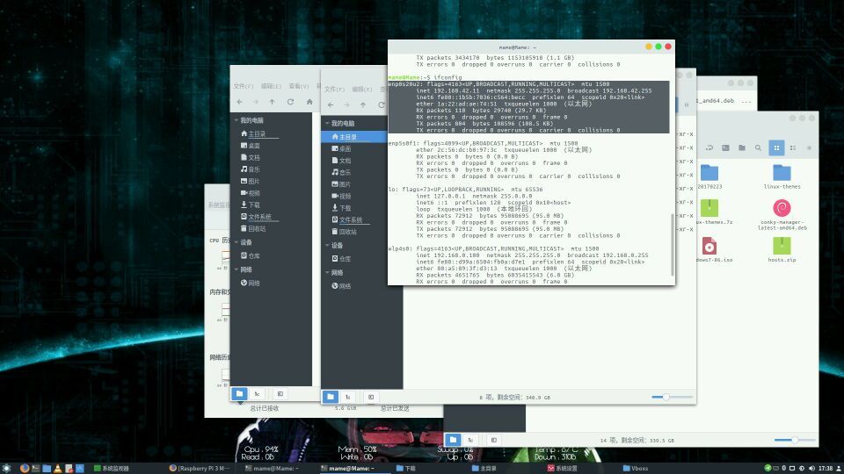The image size is (844, 474).
Task: Open the 查看(V) menu
Action: (x=301, y=86)
